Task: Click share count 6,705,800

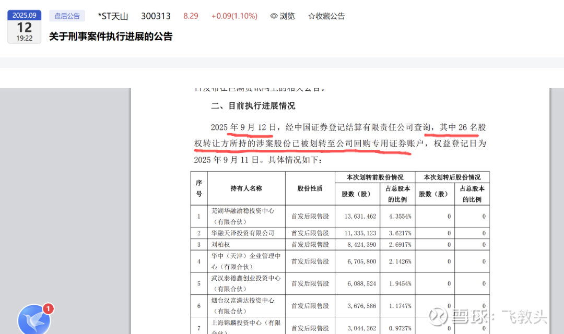Action: (x=361, y=262)
